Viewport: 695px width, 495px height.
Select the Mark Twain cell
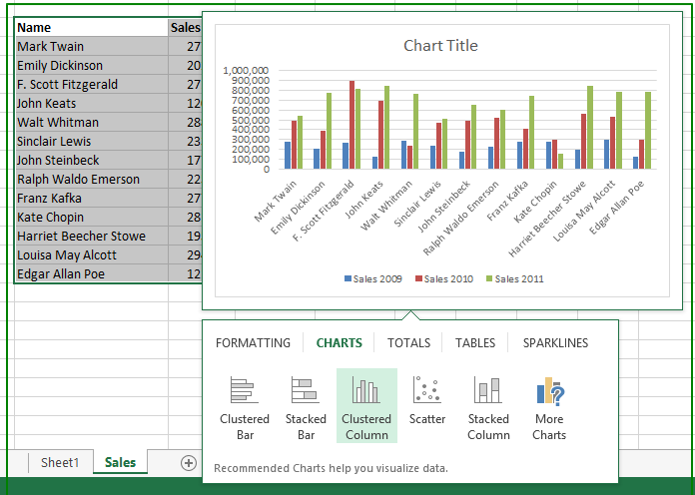pyautogui.click(x=90, y=47)
